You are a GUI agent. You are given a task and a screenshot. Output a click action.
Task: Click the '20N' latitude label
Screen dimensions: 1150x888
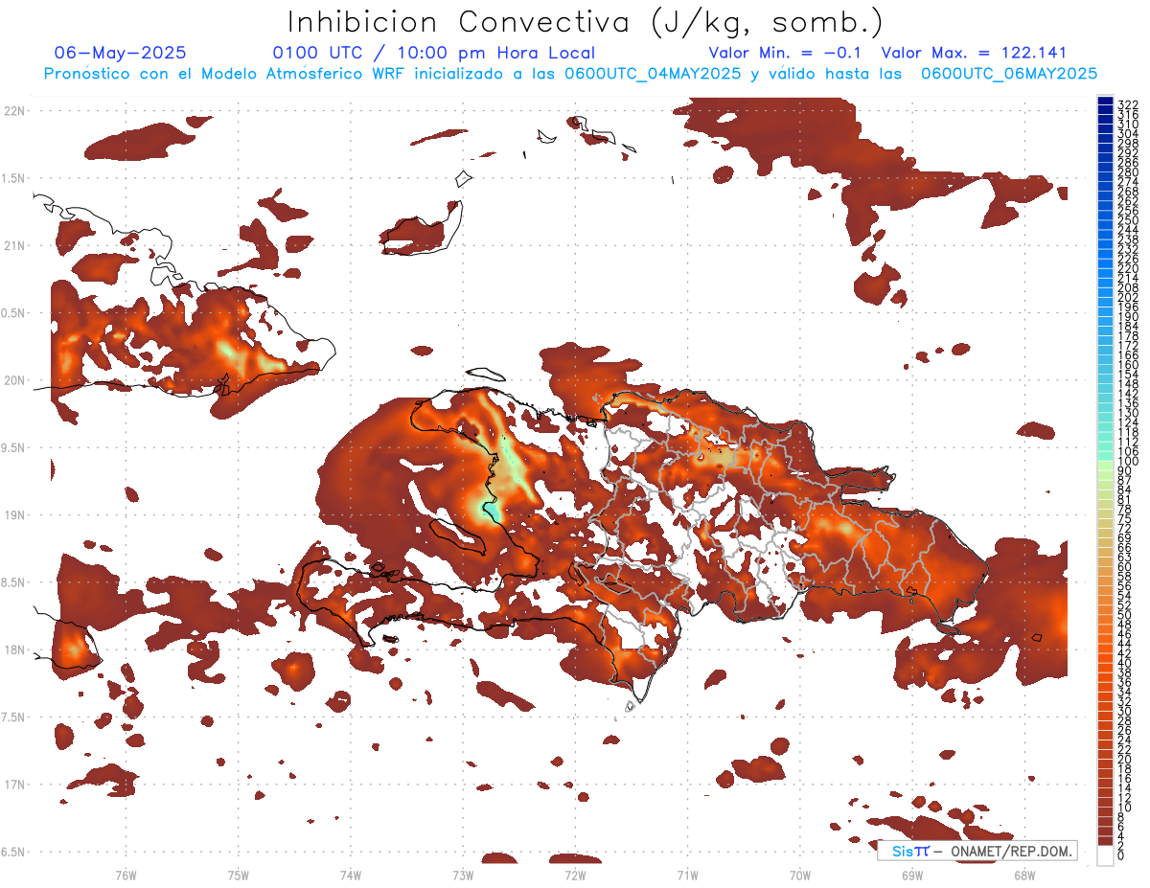click(14, 380)
